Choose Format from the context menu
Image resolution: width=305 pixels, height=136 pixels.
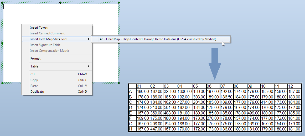tap(35, 59)
